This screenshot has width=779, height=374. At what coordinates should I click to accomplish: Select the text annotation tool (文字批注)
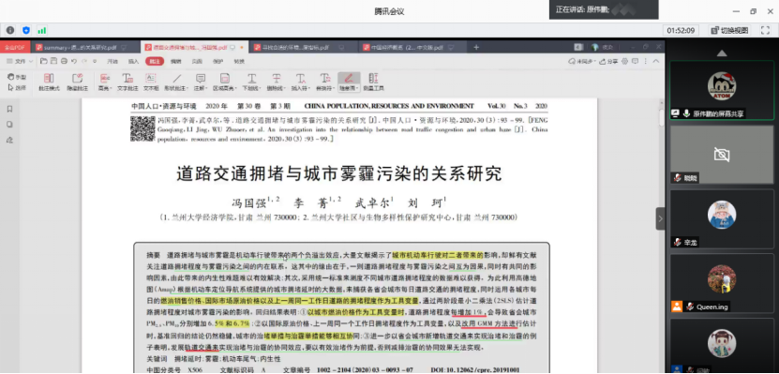[x=127, y=82]
